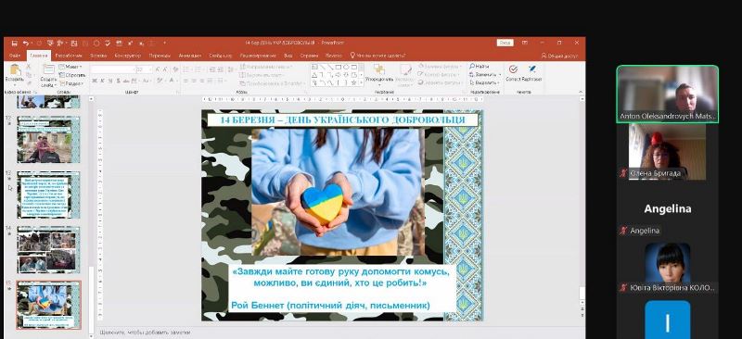Increase font size with the larger A
The width and height of the screenshot is (742, 339).
158,69
